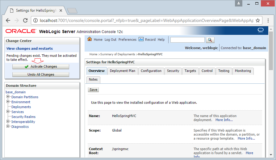Open Chrome user profile icon

tap(239, 3)
